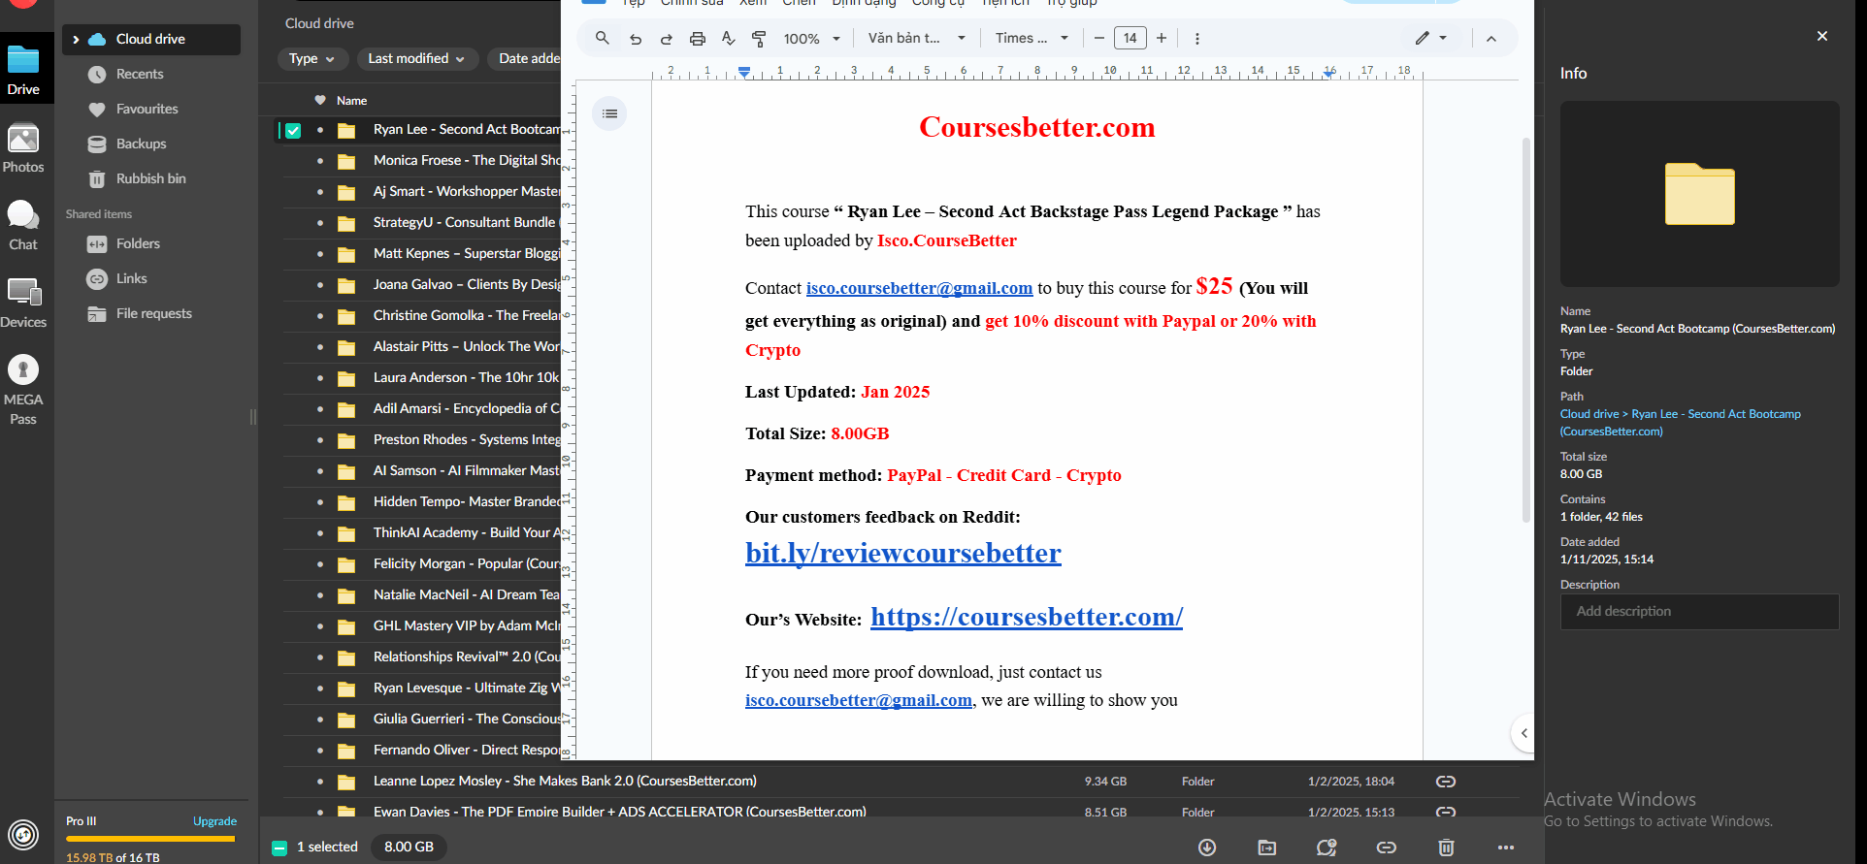Open the Type filter dropdown
The height and width of the screenshot is (864, 1867).
[x=311, y=59]
